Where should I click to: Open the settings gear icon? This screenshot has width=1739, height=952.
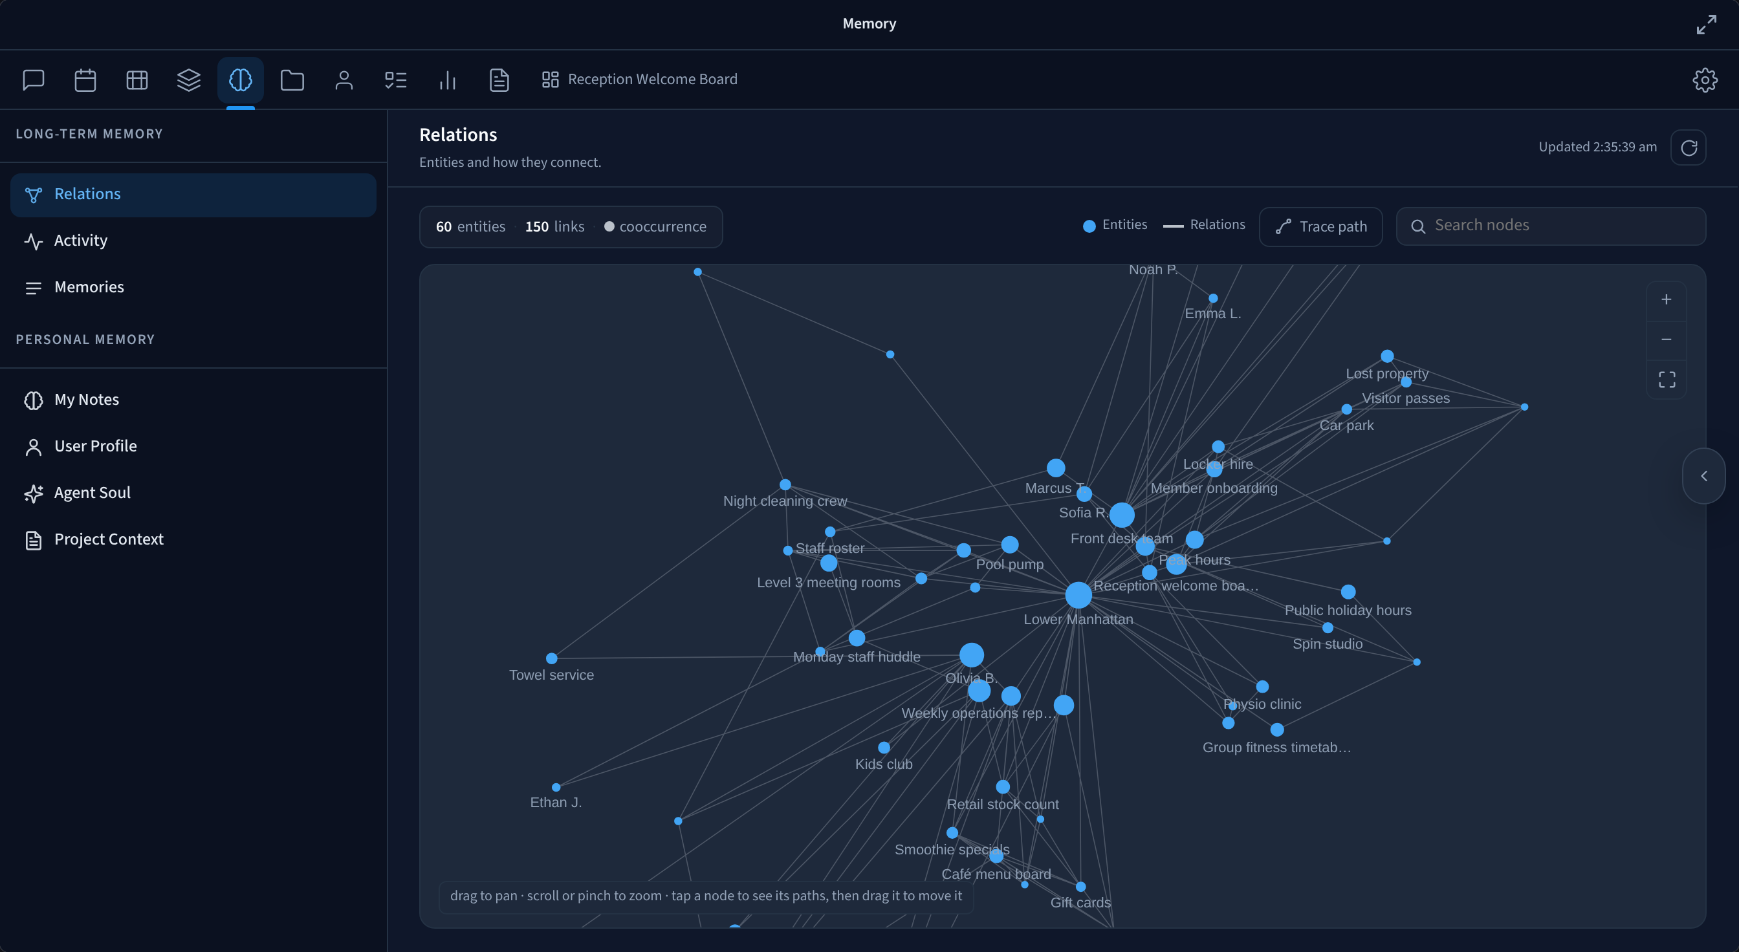[1705, 80]
